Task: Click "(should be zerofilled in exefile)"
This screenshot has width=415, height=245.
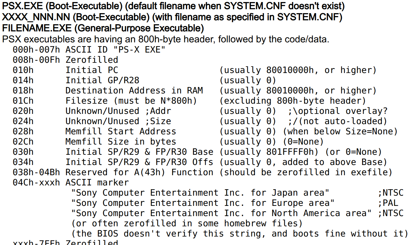Action: pos(306,172)
